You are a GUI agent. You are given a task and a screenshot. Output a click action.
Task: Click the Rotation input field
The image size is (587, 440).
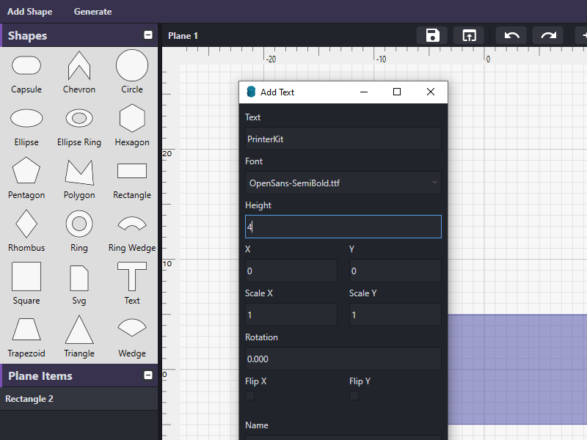pyautogui.click(x=343, y=359)
